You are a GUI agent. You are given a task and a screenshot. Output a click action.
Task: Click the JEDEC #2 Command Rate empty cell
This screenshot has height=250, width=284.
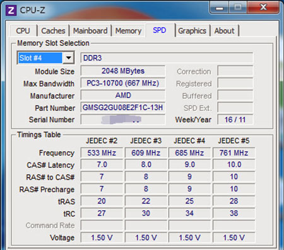(x=102, y=225)
